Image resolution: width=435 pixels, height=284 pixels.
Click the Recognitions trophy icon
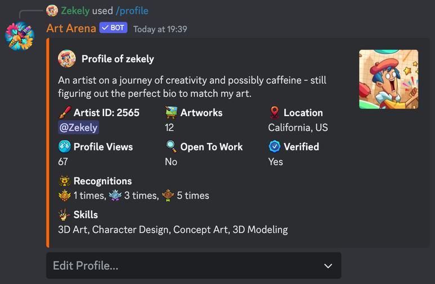coord(65,181)
